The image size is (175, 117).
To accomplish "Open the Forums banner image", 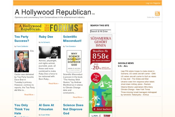I will click(48, 28).
